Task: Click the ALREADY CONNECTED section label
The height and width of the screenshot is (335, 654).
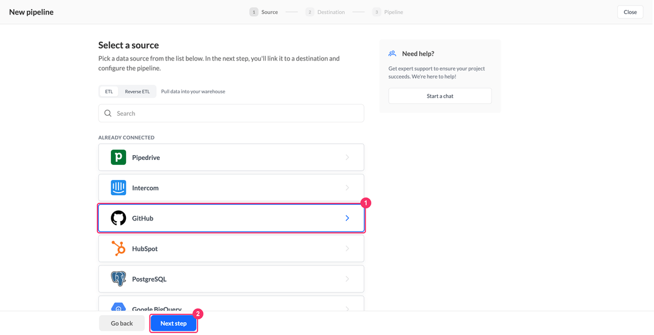Action: pos(127,138)
